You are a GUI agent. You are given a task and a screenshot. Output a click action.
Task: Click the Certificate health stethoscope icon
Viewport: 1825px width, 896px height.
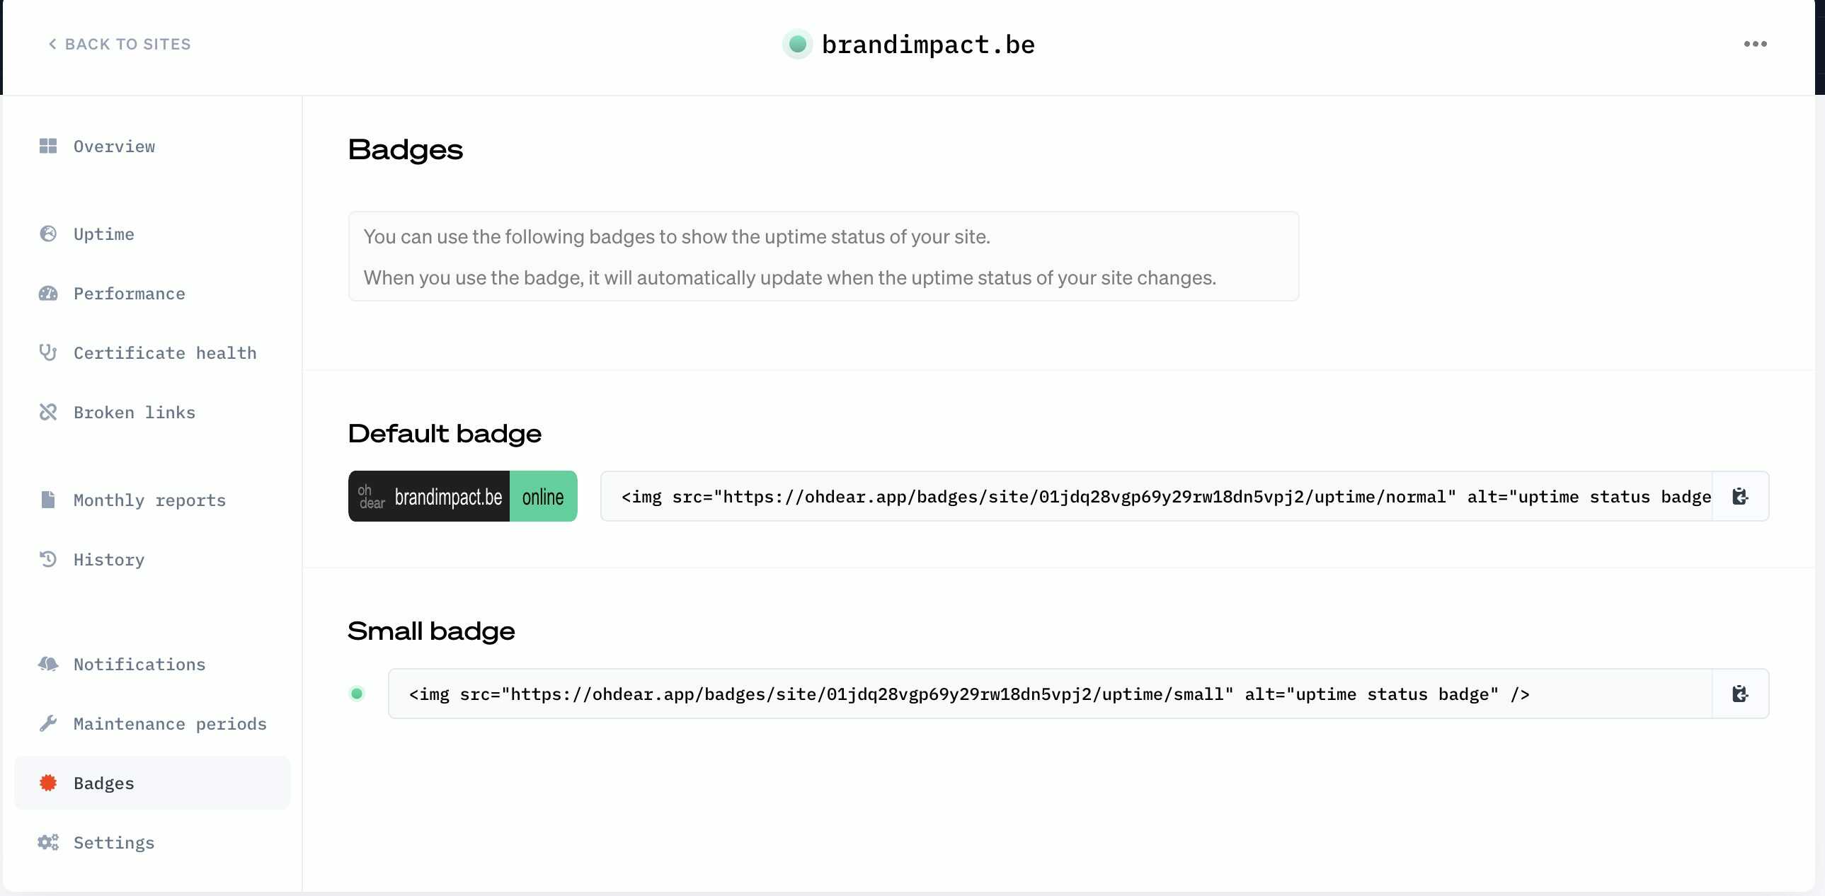[x=48, y=352]
